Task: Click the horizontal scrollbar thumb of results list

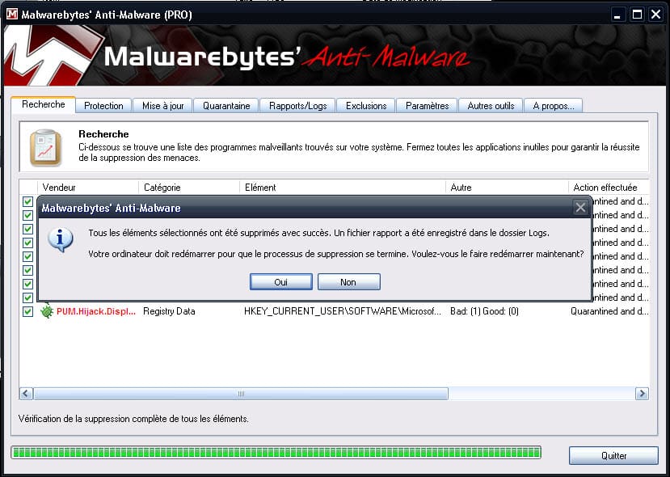Action: [x=241, y=393]
